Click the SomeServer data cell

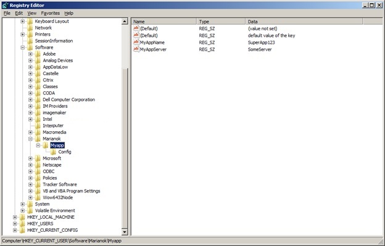click(260, 49)
